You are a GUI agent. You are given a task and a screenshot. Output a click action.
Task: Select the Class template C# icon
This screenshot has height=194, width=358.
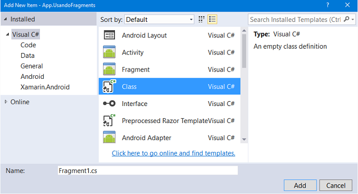pos(109,86)
